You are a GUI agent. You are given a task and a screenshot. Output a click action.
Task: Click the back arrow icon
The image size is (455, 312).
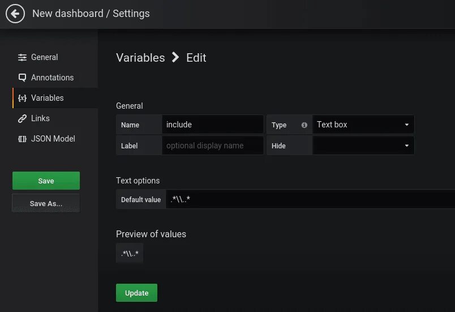coord(15,14)
